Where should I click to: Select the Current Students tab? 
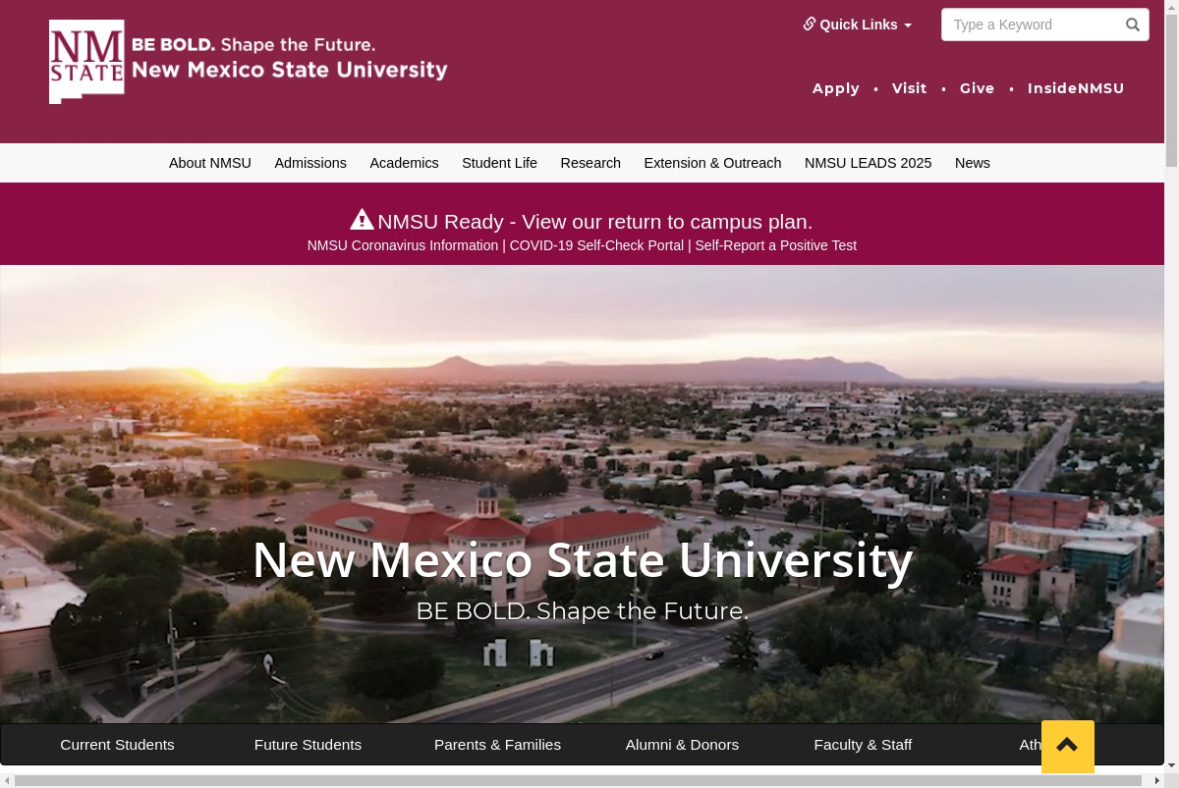pos(117,745)
